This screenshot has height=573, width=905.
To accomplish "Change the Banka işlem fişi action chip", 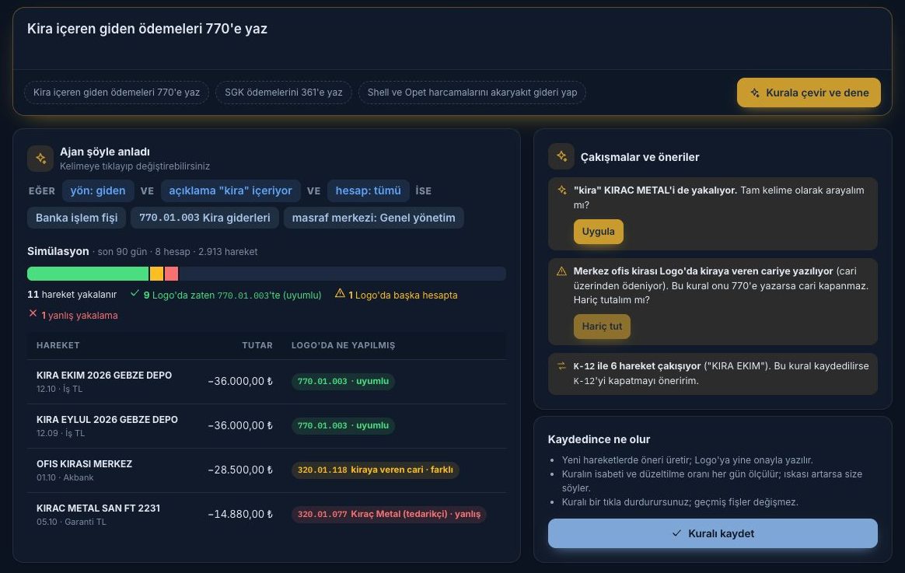I will [77, 218].
